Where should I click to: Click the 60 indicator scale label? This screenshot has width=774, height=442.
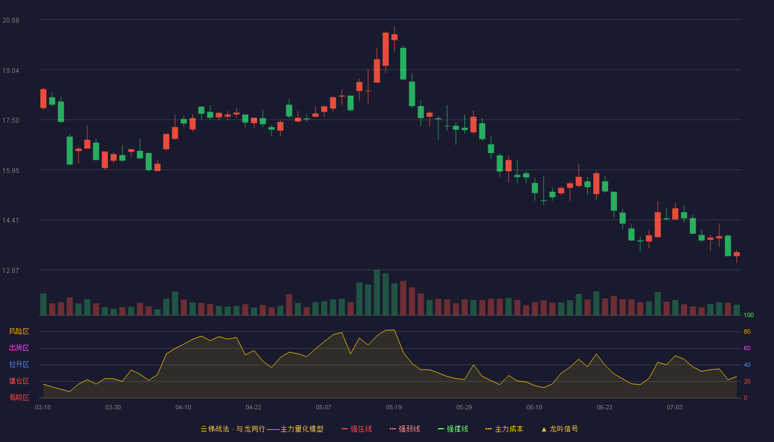click(747, 349)
